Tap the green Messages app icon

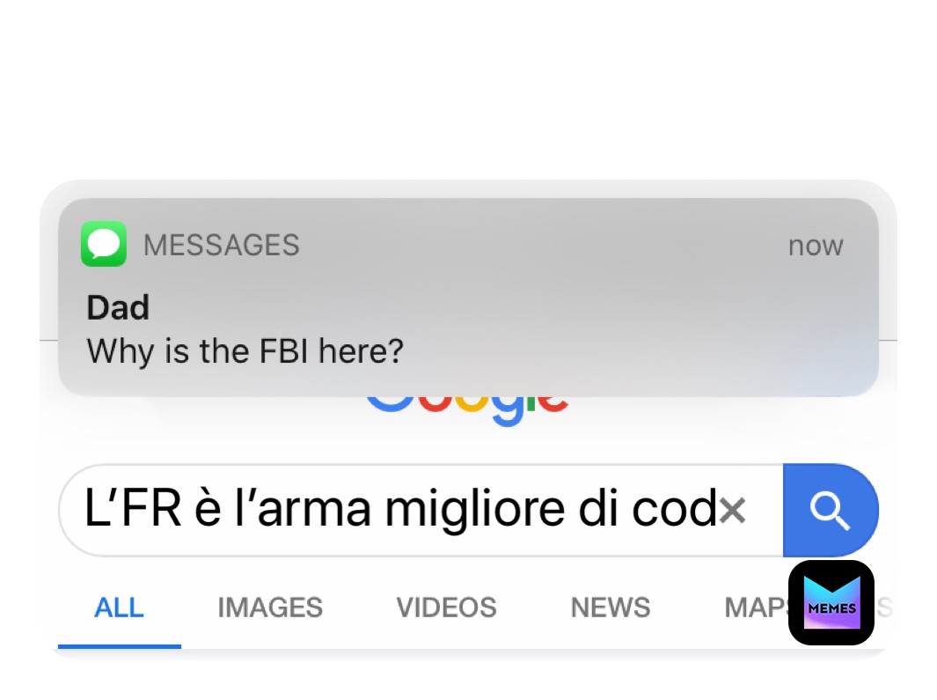point(104,244)
